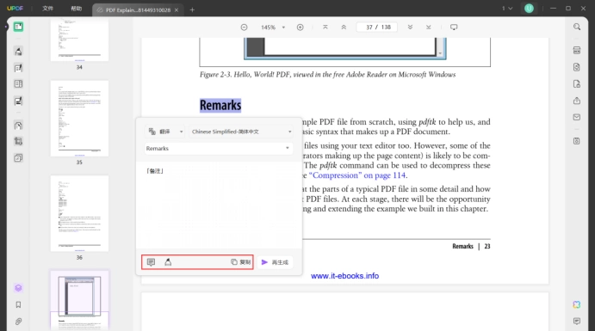This screenshot has width=595, height=331.
Task: Go to the next page arrow
Action: [410, 28]
